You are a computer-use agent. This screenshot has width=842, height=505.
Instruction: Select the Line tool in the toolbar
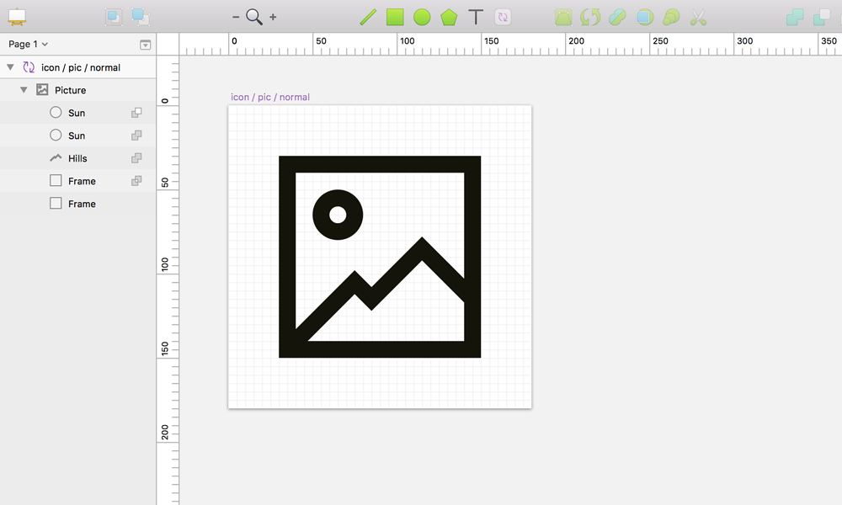coord(368,17)
